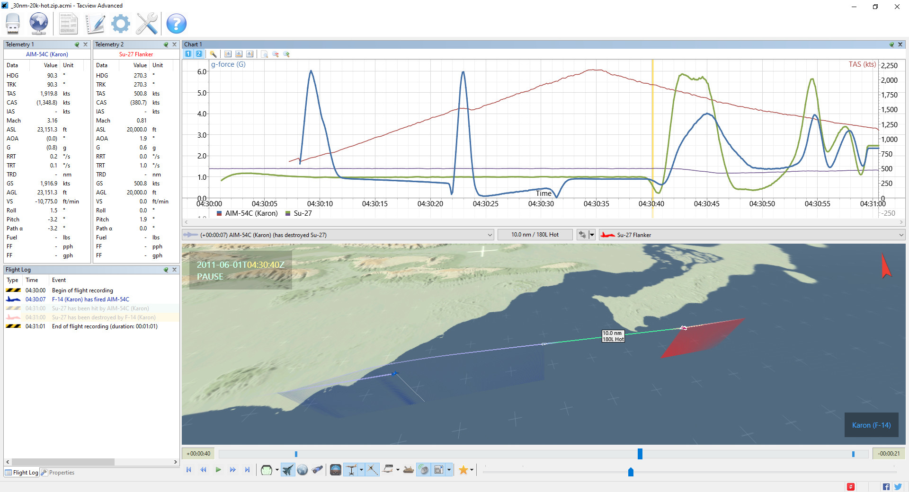
Task: Open the wrench and screwdriver tools icon
Action: 147,23
